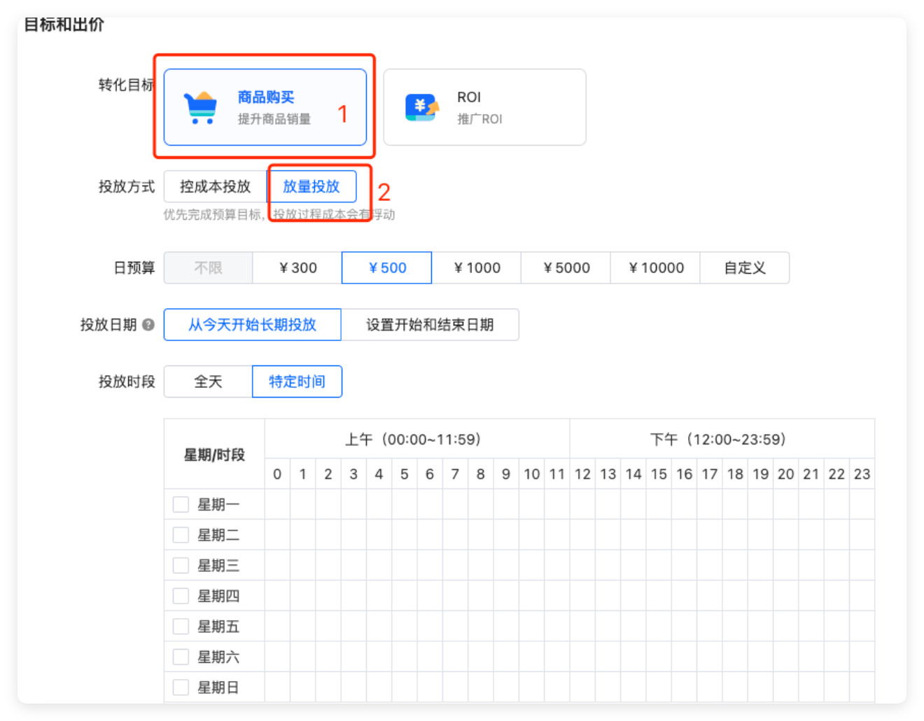Check the 星期三 checkbox
This screenshot has height=721, width=924.
click(181, 565)
